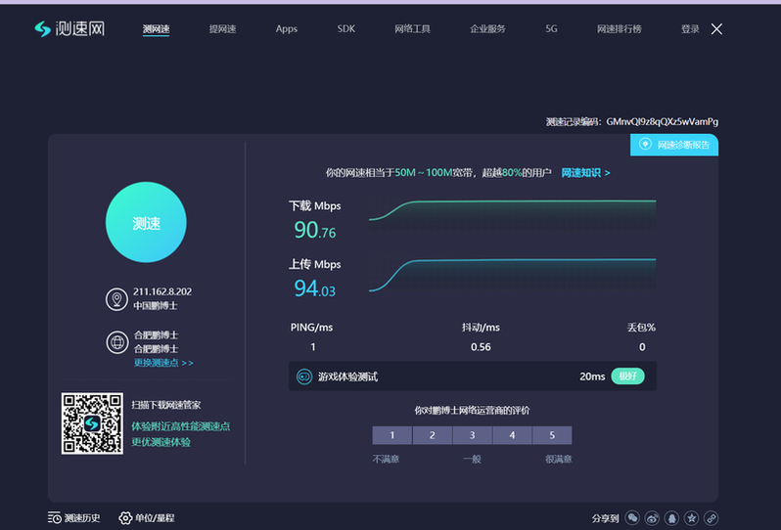Start test with round 测速 button

tap(147, 223)
